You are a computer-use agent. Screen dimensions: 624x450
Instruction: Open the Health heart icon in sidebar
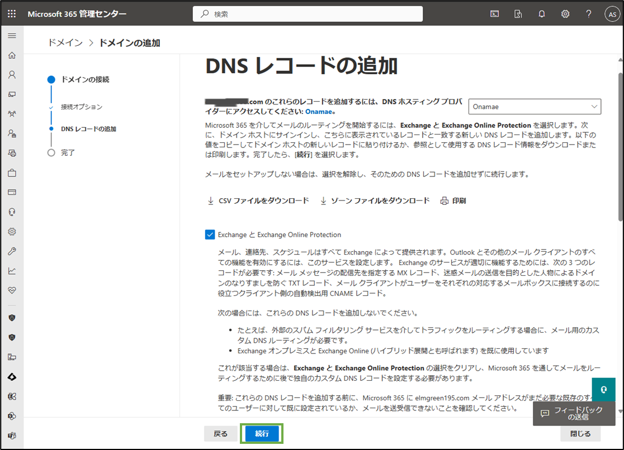(12, 290)
